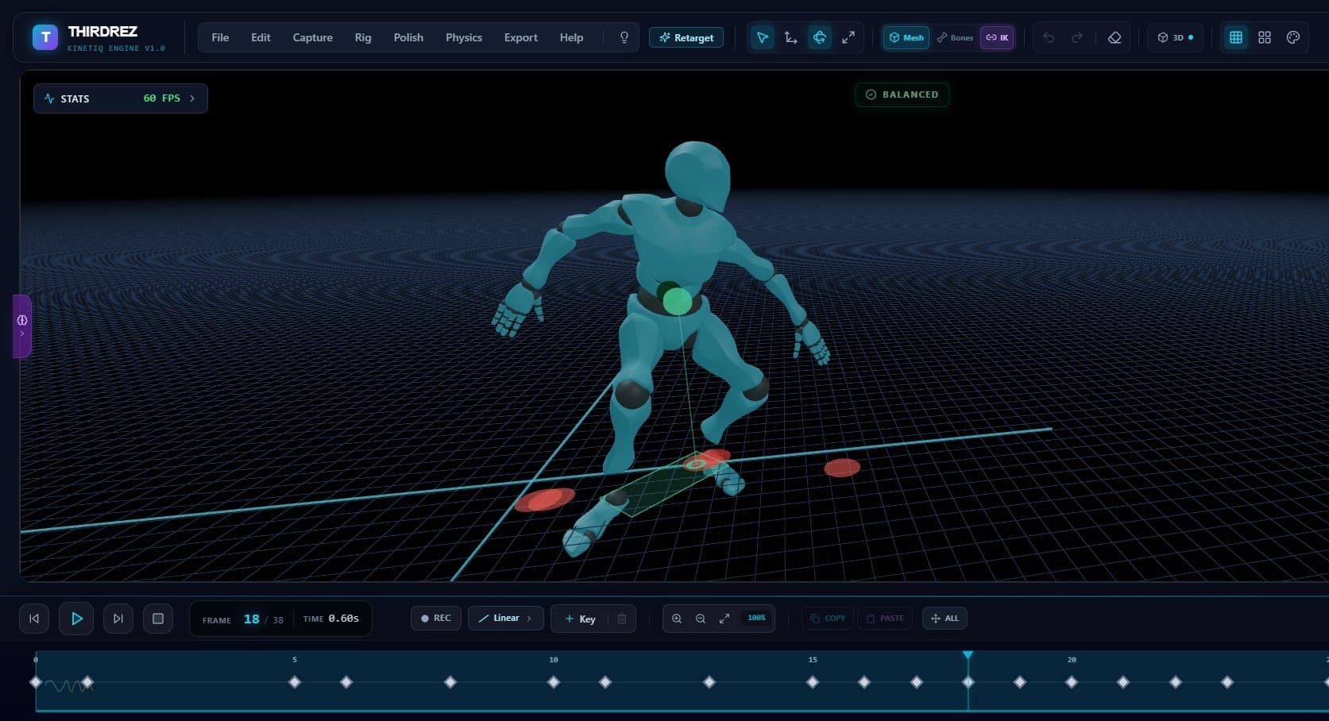
Task: Click the eraser clear icon
Action: [1115, 37]
